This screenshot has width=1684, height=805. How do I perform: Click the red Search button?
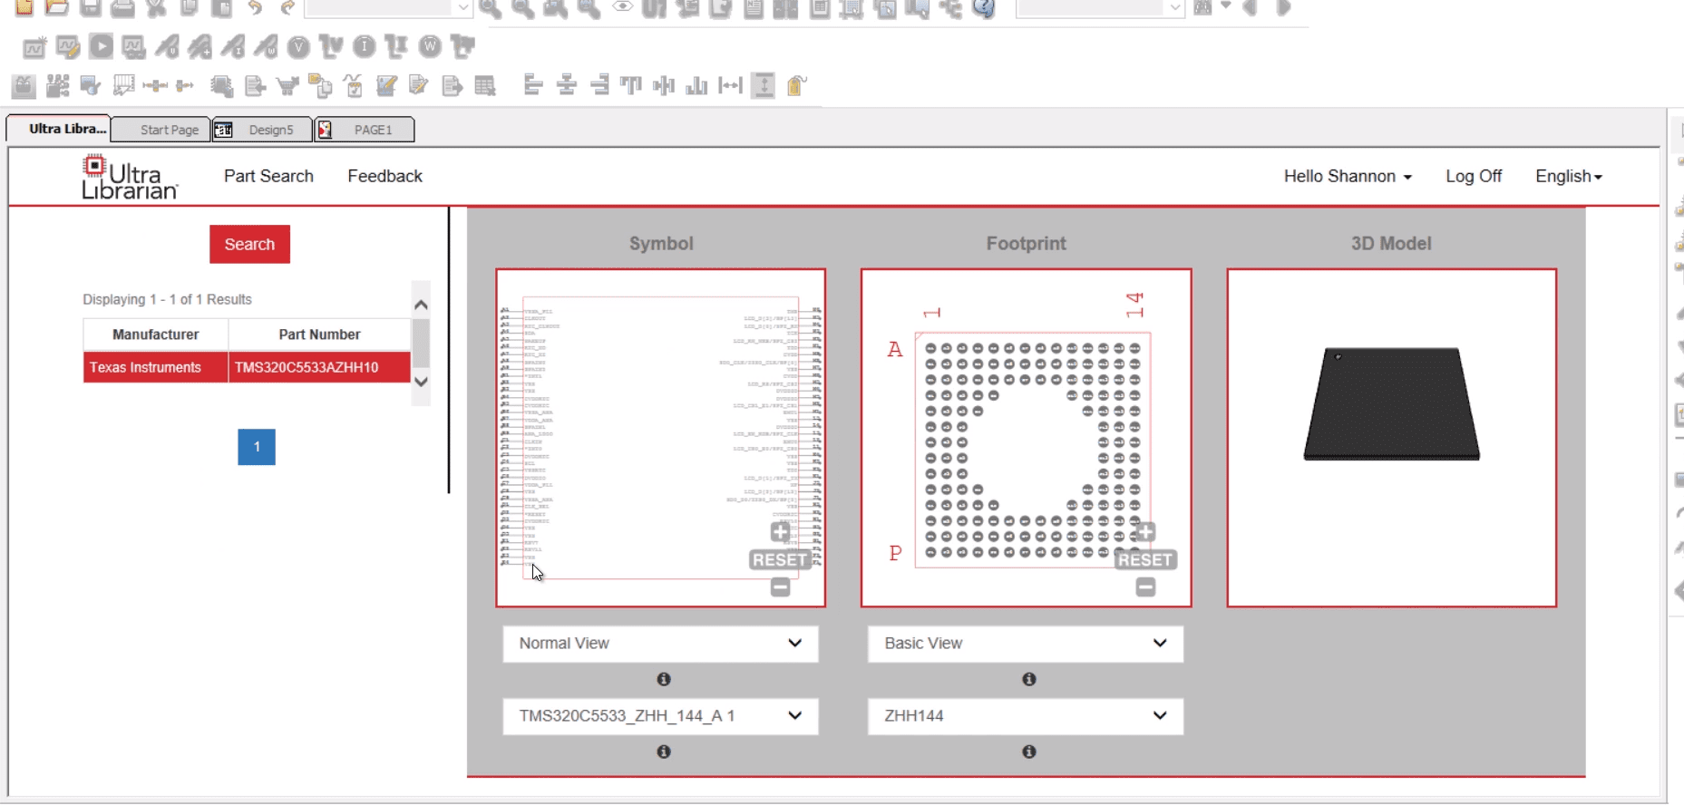coord(249,244)
